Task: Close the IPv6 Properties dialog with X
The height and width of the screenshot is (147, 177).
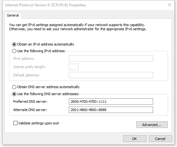Action: [x=170, y=5]
